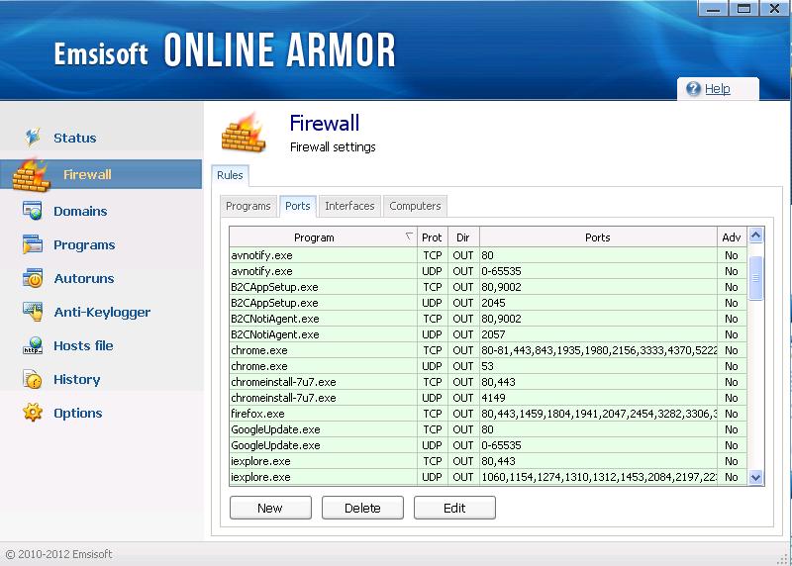Select B2CAppSetup.exe UDP 2045 row

(x=488, y=303)
